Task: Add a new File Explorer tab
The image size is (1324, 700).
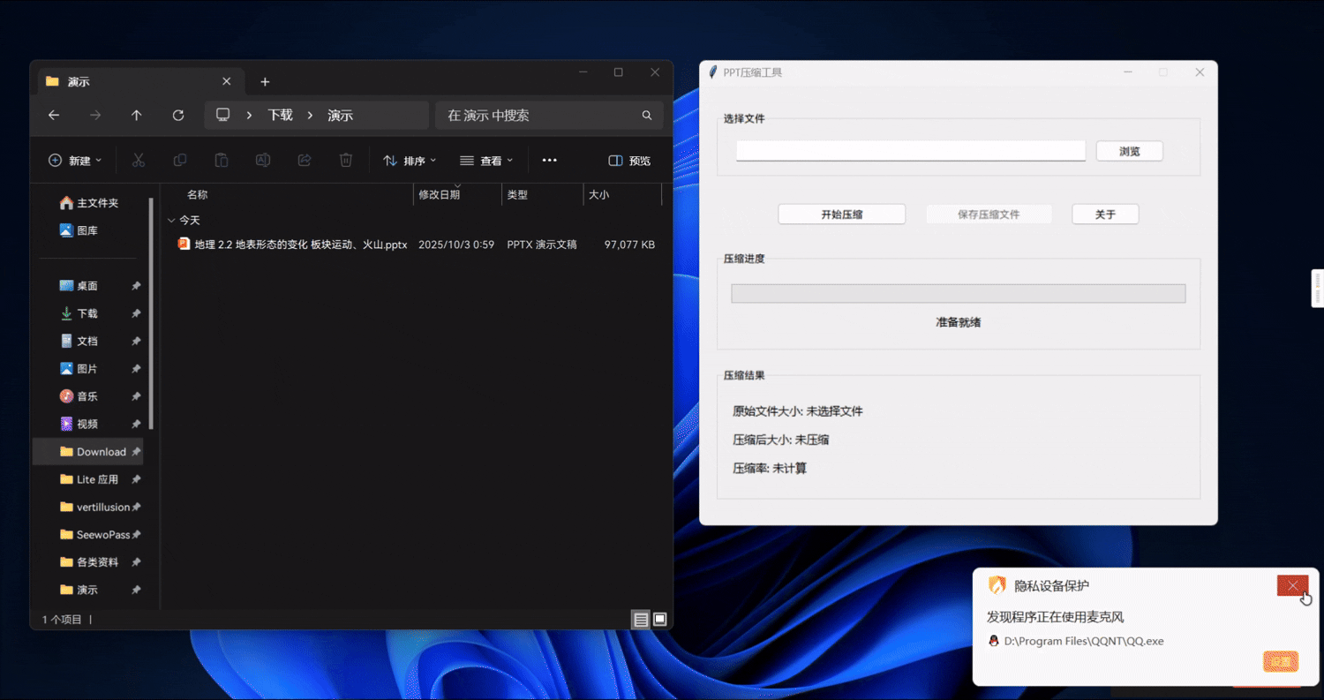Action: coord(265,82)
